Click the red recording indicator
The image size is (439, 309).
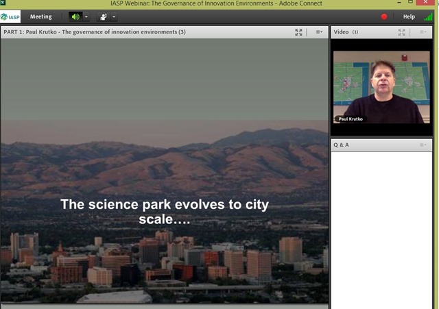pyautogui.click(x=384, y=16)
